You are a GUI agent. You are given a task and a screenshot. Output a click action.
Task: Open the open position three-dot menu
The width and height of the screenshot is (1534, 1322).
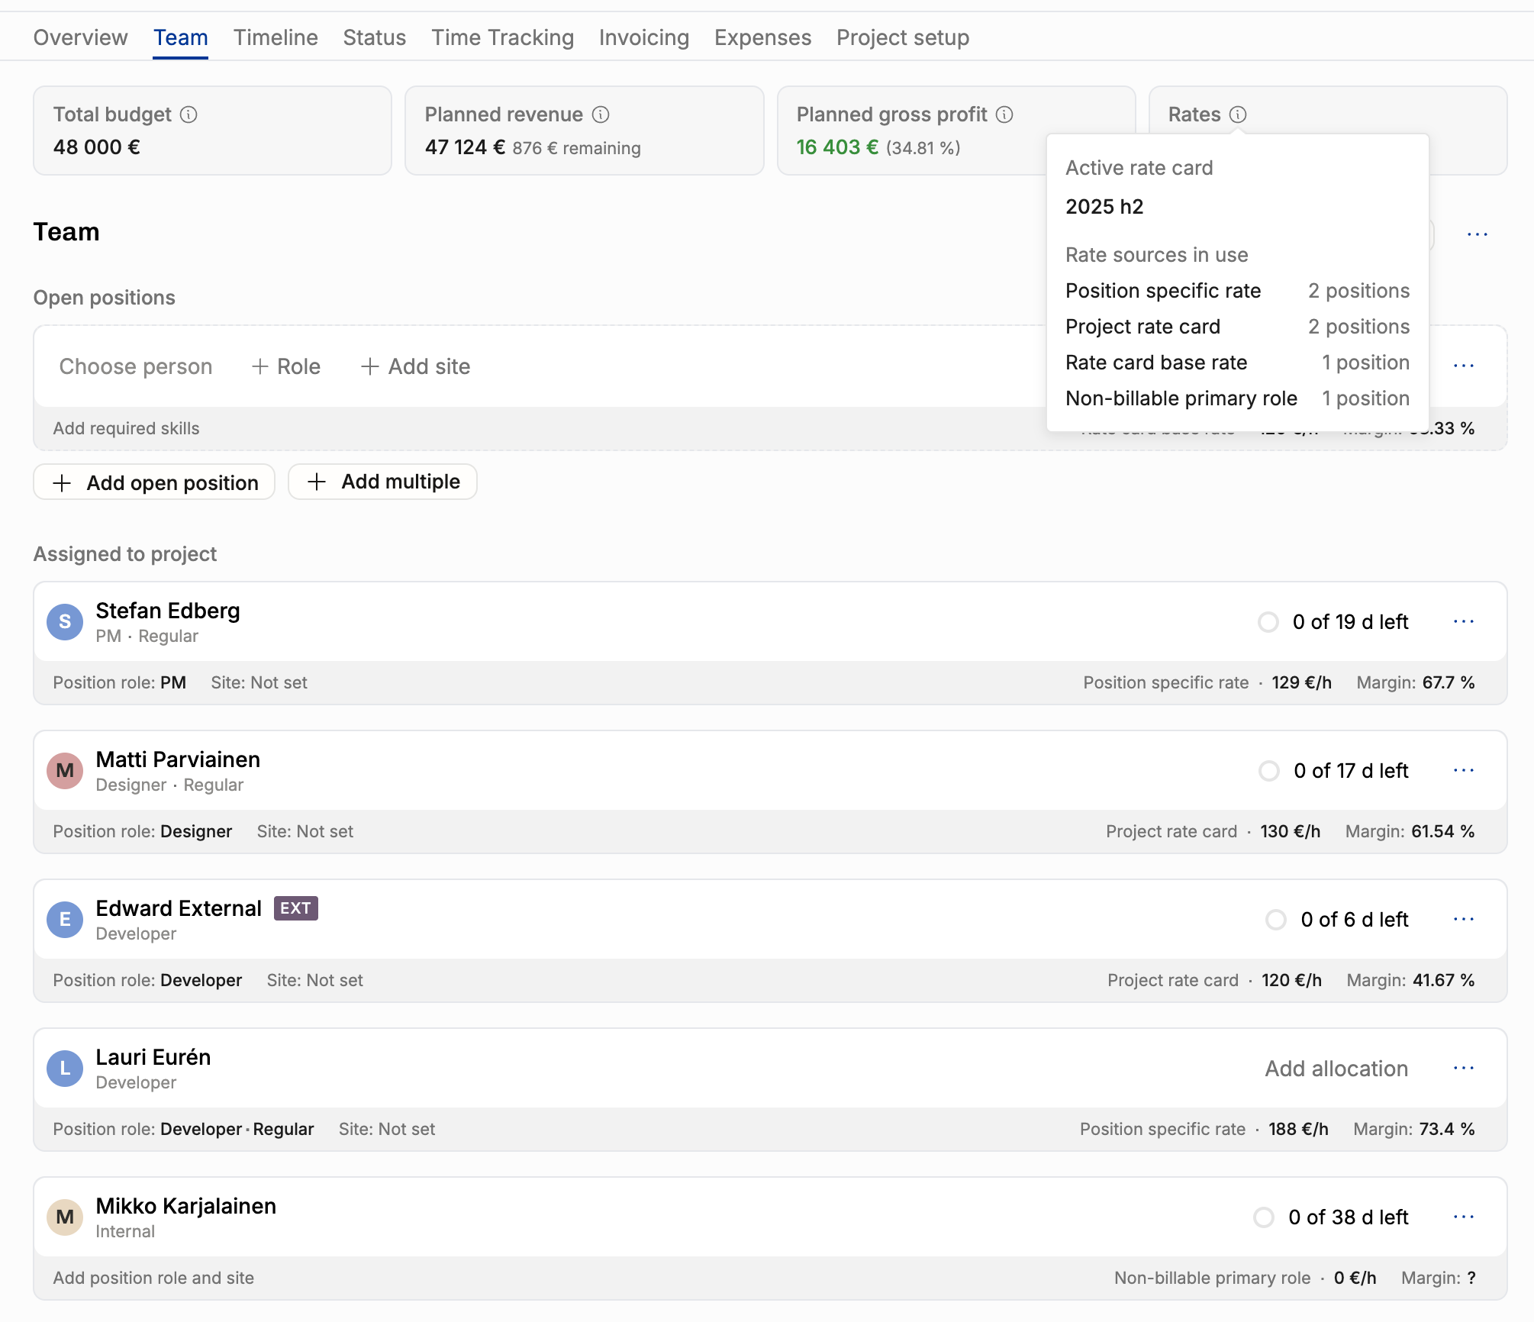coord(1464,366)
